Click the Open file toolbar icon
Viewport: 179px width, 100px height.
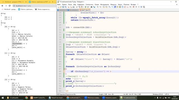click(x=60, y=7)
